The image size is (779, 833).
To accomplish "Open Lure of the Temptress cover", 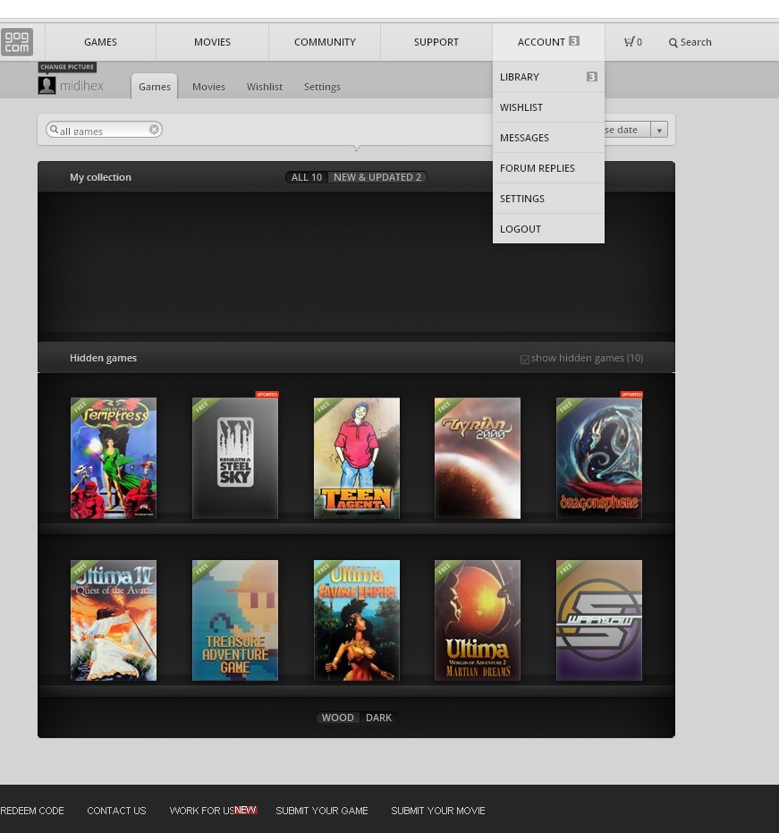I will pos(114,458).
